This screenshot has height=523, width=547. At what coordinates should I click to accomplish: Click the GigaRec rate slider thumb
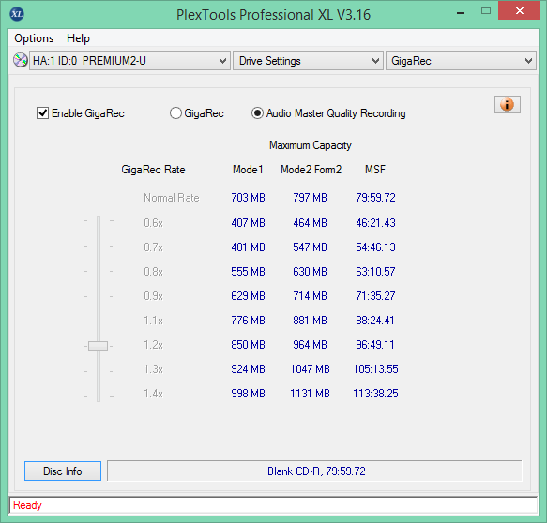[98, 346]
